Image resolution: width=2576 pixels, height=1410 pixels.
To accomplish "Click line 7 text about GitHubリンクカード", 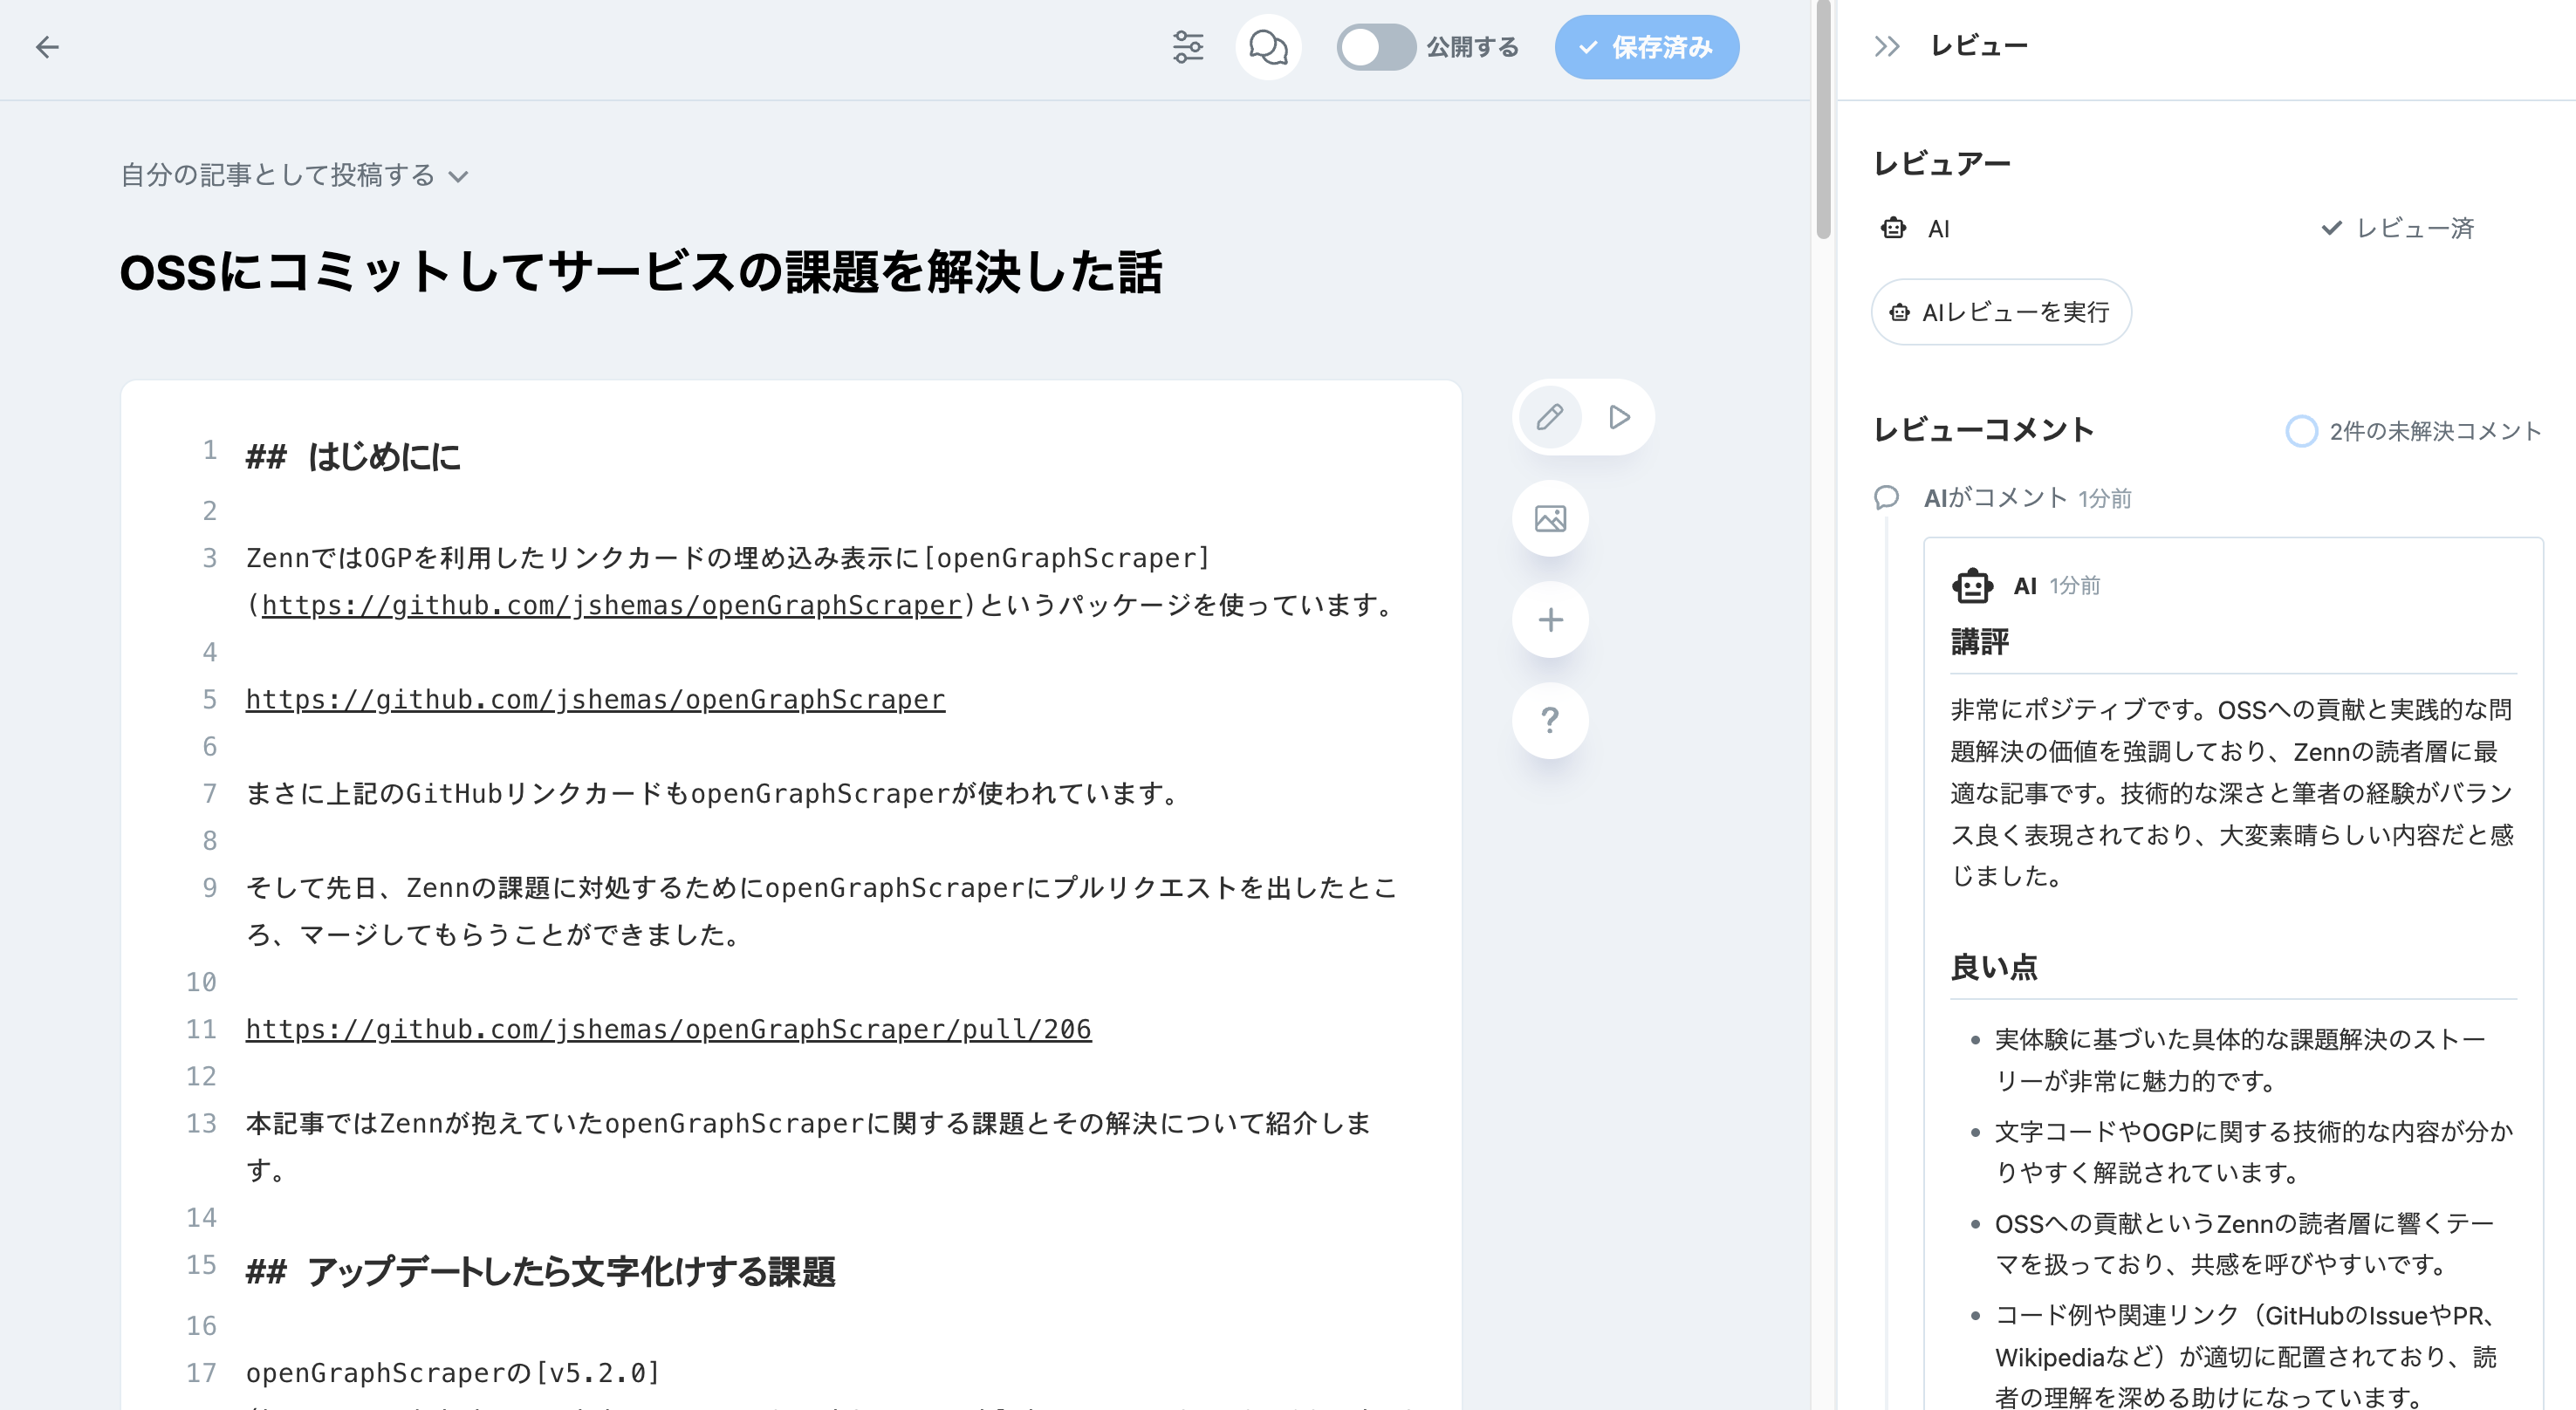I will click(x=714, y=793).
